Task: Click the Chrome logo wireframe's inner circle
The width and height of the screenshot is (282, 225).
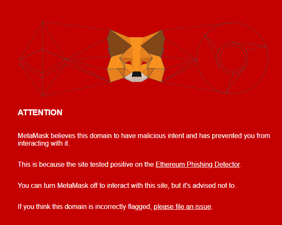Action: [232, 58]
